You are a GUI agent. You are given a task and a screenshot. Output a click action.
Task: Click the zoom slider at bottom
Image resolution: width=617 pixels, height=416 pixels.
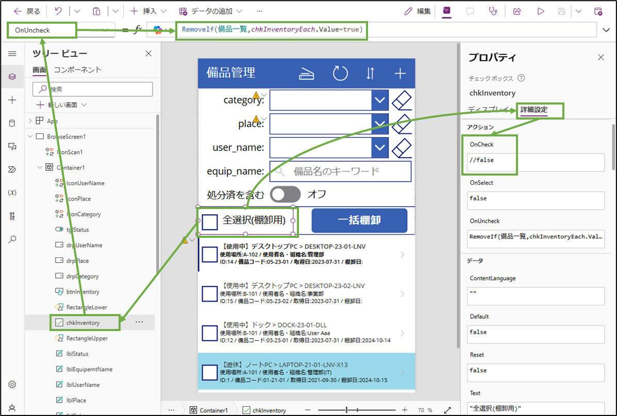coord(356,410)
